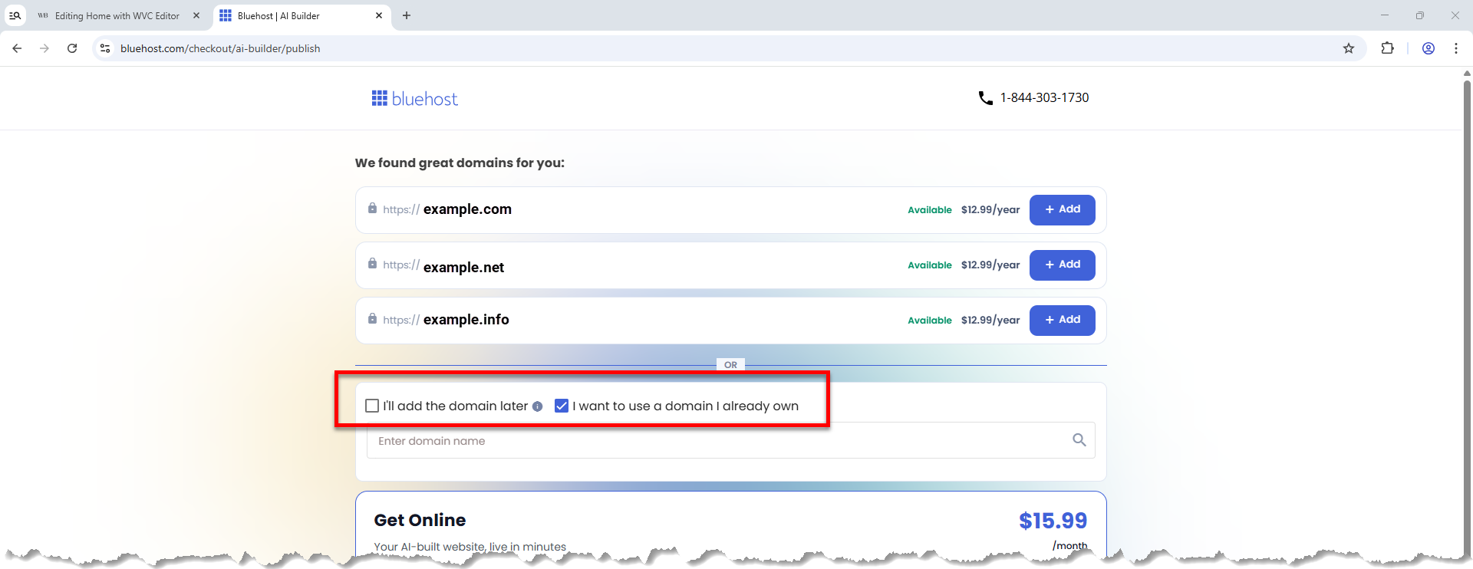
Task: Click the Get Online plan heading
Action: [420, 520]
